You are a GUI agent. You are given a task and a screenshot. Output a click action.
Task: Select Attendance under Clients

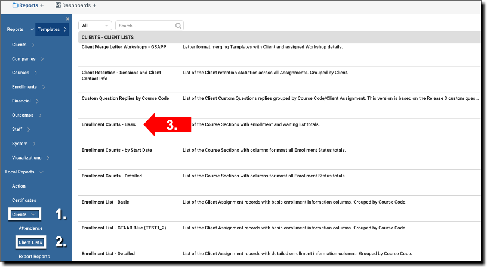click(x=30, y=228)
